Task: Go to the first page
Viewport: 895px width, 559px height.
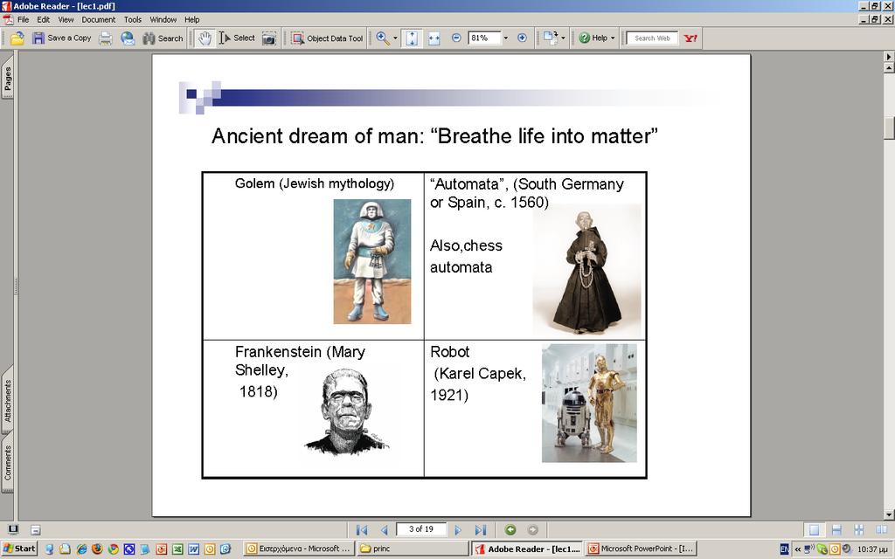Action: coord(361,530)
